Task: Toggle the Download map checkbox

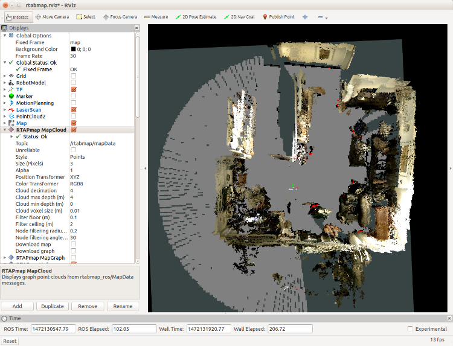Action: pos(73,244)
